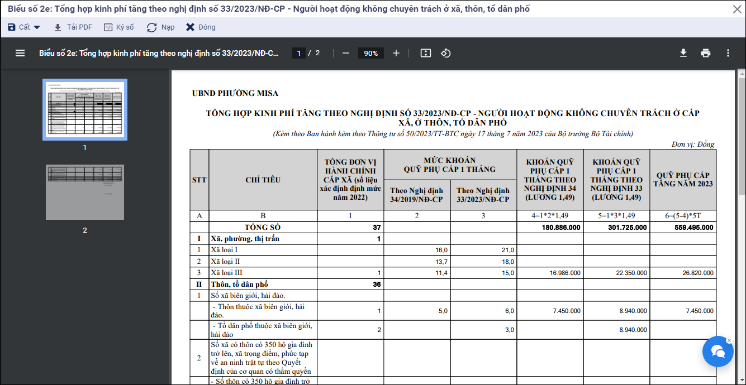Download the PDF from the viewer toolbar
The height and width of the screenshot is (385, 746).
tap(683, 53)
